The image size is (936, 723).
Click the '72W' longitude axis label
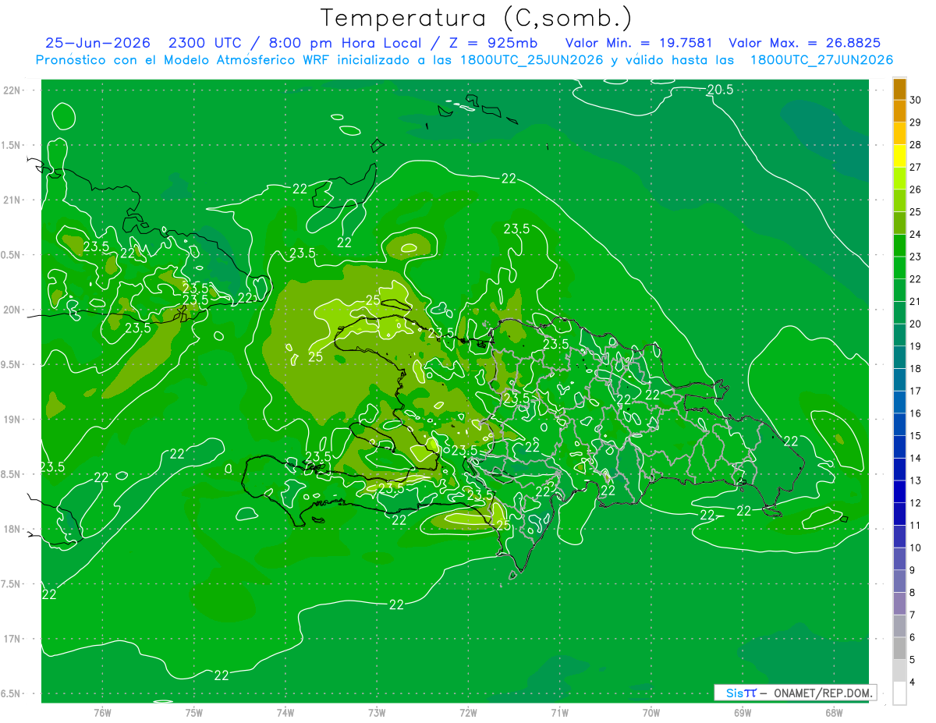[468, 712]
